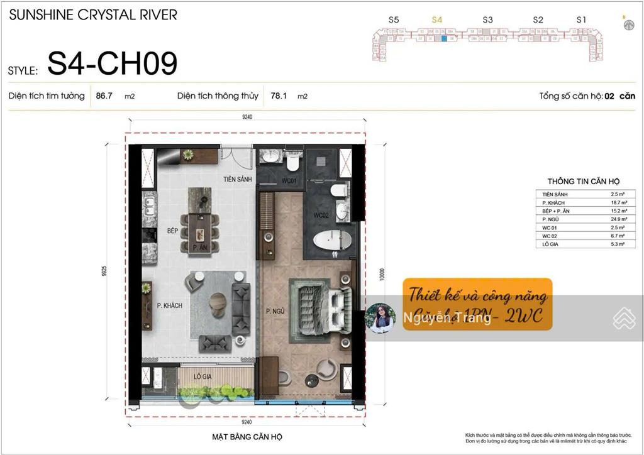The image size is (644, 455).
Task: Select the S3 block label
Action: (x=487, y=19)
